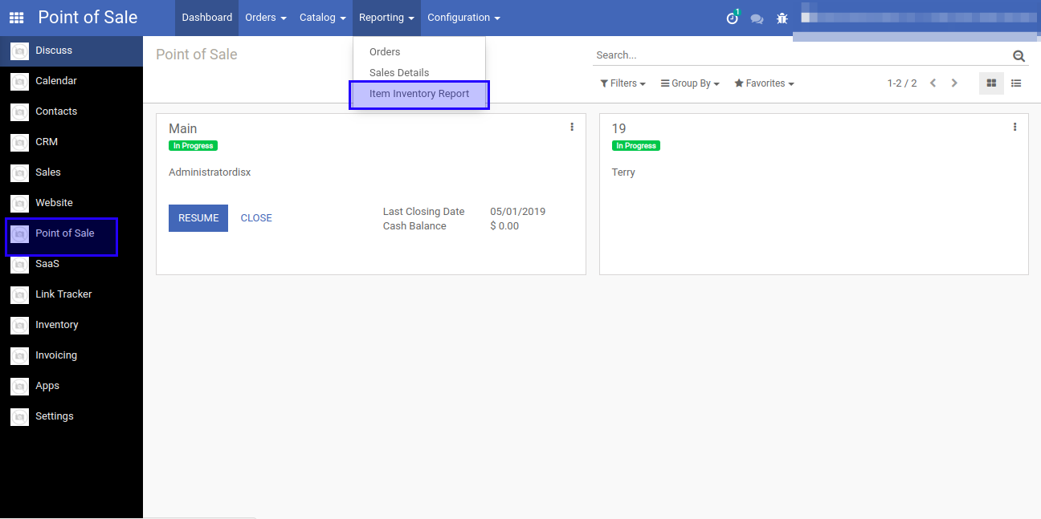Resume the Main session
This screenshot has width=1041, height=519.
(198, 218)
